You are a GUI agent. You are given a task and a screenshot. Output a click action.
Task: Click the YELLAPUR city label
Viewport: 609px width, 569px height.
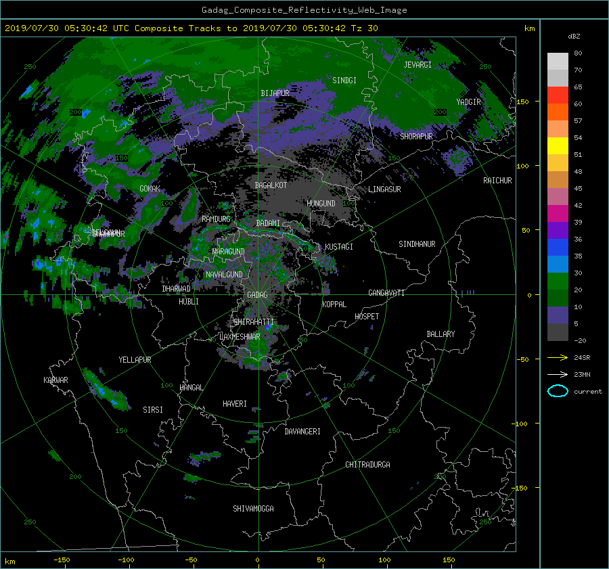click(x=135, y=360)
